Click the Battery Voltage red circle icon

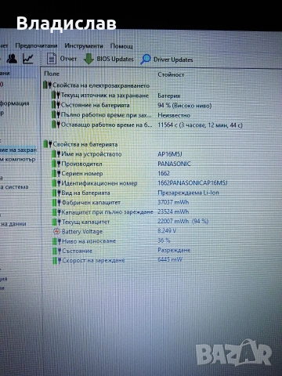[56, 231]
